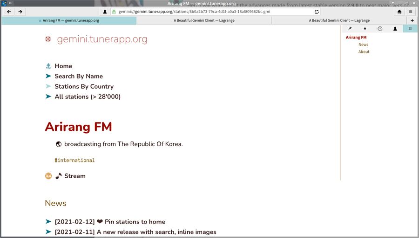Screen dimensions: 419x238
Task: Jump to News in sidebar outline
Action: [x=363, y=45]
